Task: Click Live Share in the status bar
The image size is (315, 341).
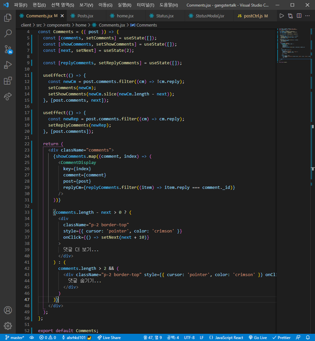Action: click(x=109, y=338)
